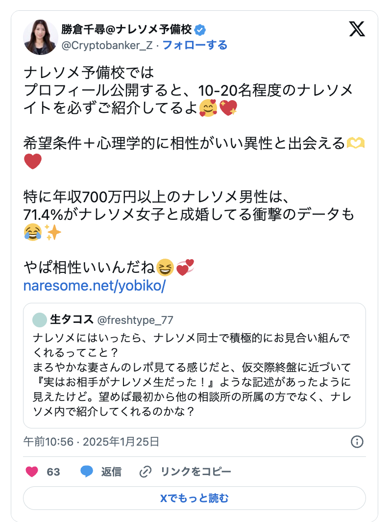Image resolution: width=389 pixels, height=532 pixels.
Task: Click the @Cryptobanker_Z handle
Action: point(107,46)
